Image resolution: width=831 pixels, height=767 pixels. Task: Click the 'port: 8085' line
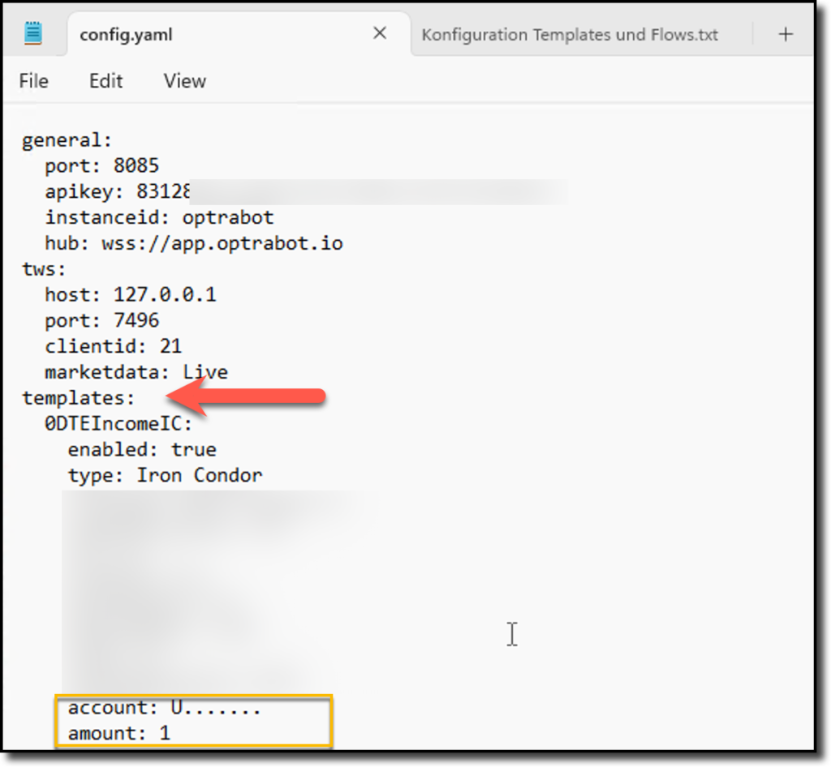(x=101, y=166)
